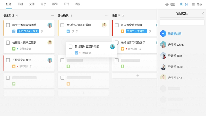Click Eric's avatar in member list
The height and width of the screenshot is (116, 206).
[163, 78]
